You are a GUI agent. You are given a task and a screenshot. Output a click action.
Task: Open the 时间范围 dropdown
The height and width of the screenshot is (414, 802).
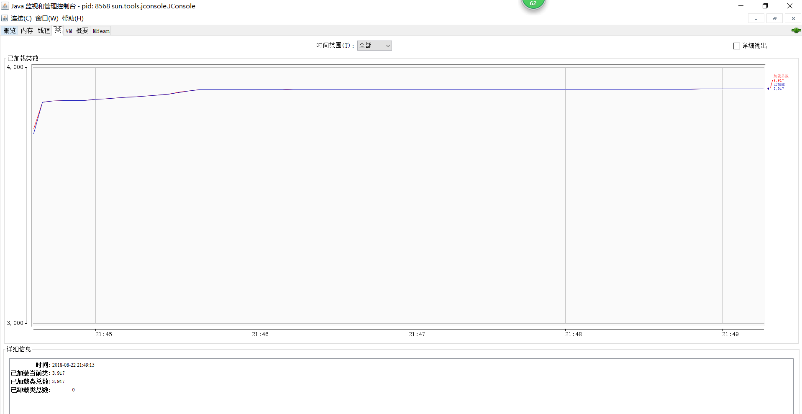click(374, 46)
